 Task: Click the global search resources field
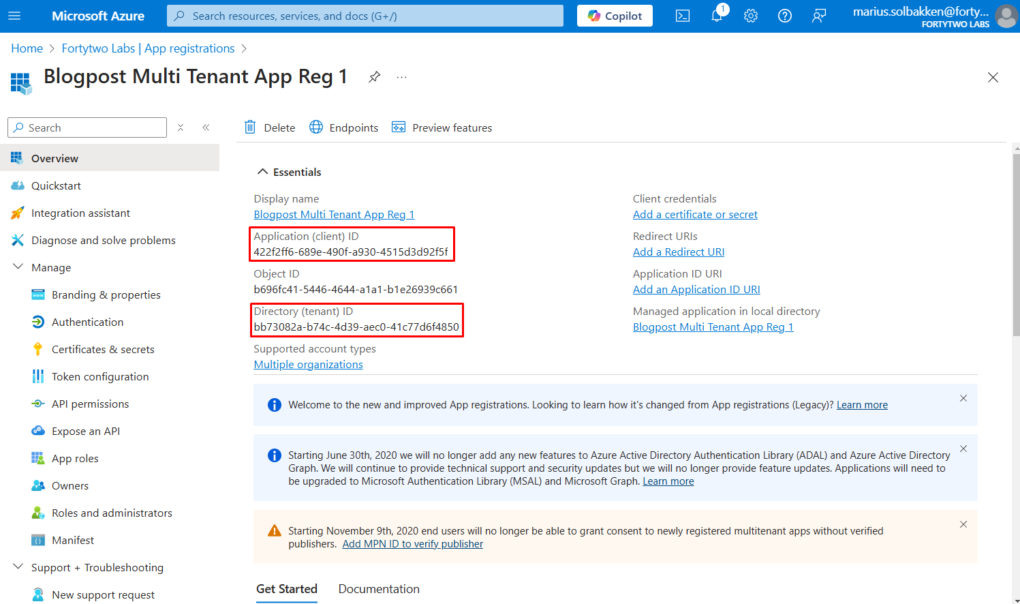point(365,16)
